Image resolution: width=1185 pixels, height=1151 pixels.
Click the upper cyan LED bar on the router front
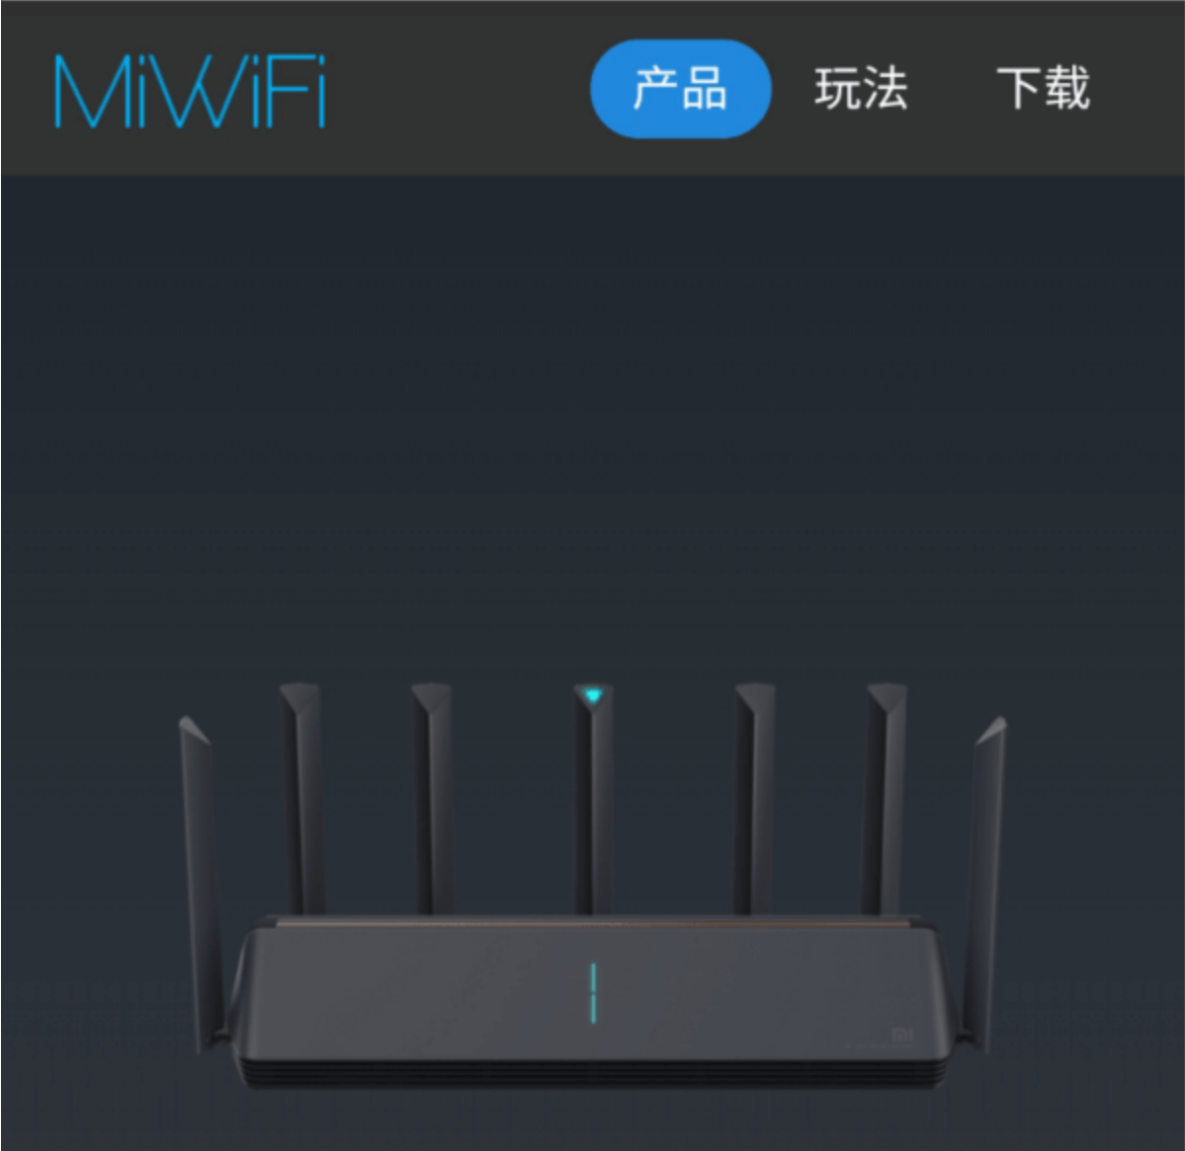point(593,977)
